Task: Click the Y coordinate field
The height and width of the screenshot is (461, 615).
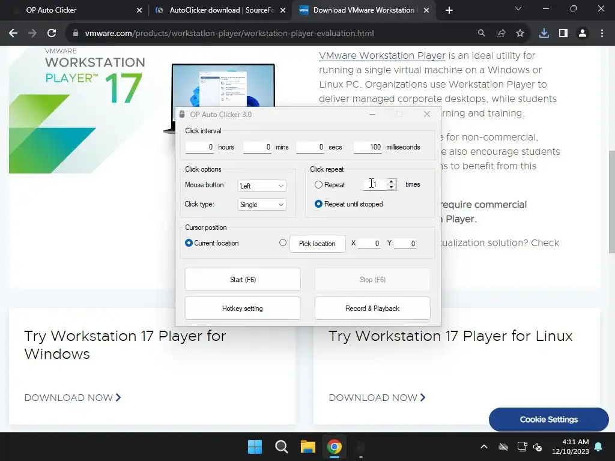Action: click(405, 244)
